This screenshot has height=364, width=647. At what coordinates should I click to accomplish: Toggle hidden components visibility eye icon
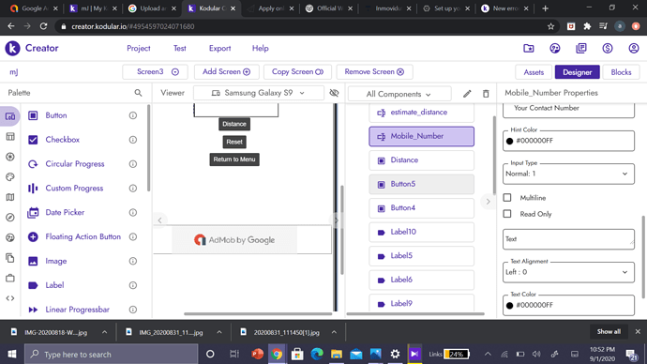pos(334,93)
